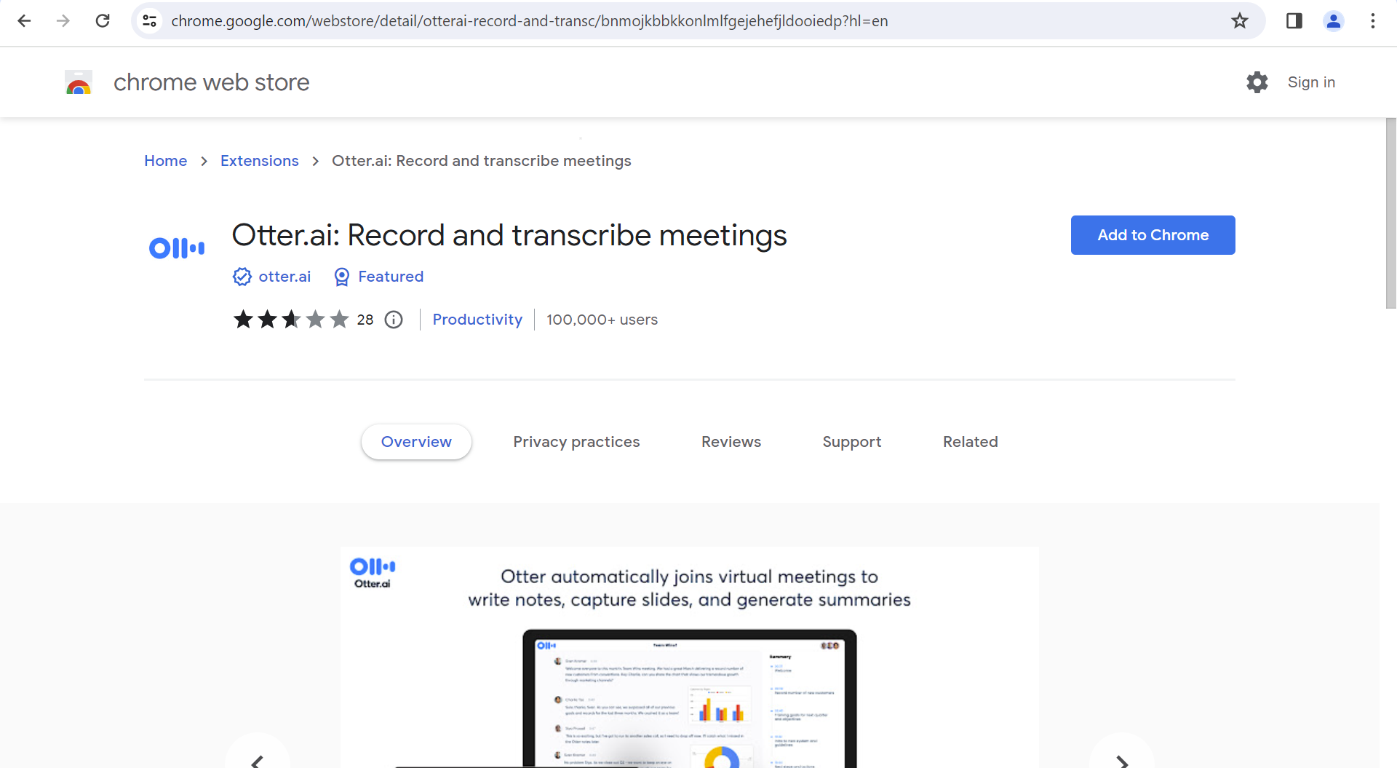Bookmark this page with the star icon

1240,21
